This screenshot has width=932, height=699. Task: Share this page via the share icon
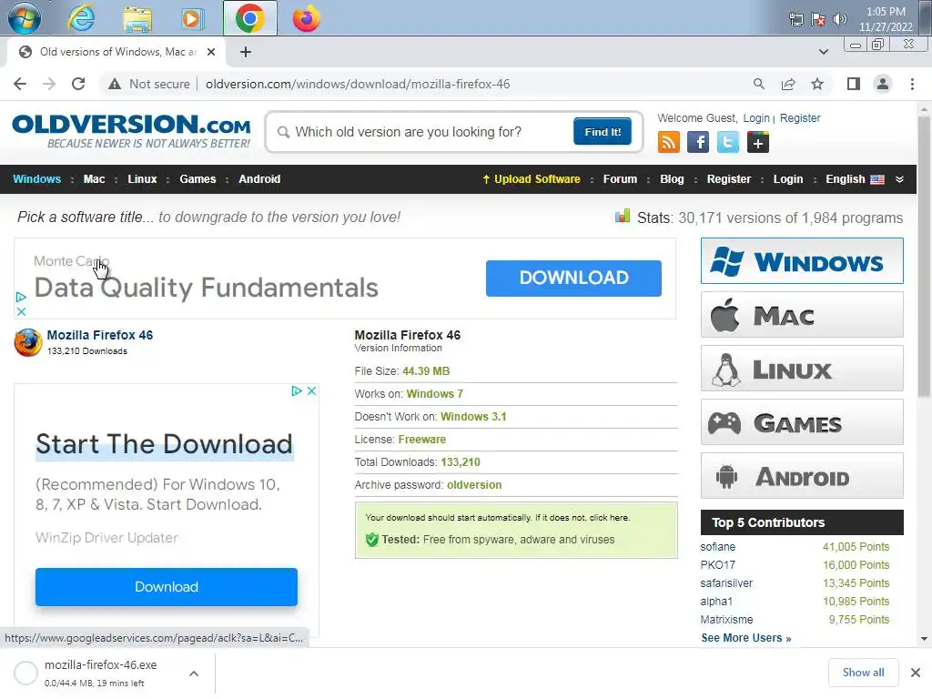pyautogui.click(x=788, y=84)
